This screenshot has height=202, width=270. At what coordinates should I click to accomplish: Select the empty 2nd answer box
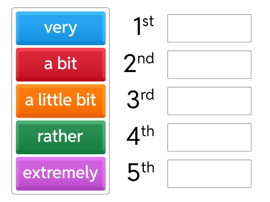tap(209, 65)
